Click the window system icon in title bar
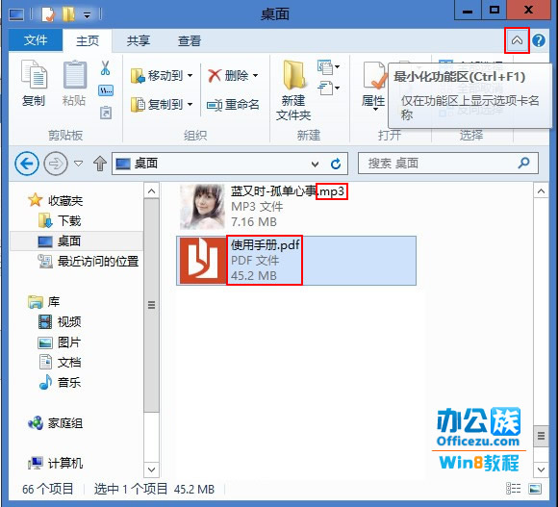 tap(16, 14)
